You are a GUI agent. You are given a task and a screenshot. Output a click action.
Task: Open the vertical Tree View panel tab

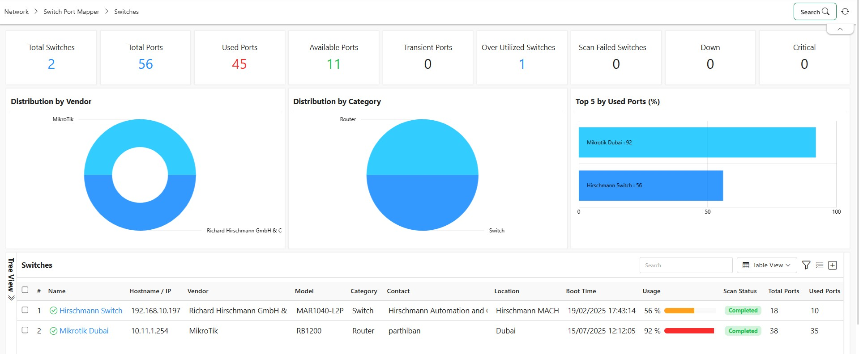click(x=11, y=274)
